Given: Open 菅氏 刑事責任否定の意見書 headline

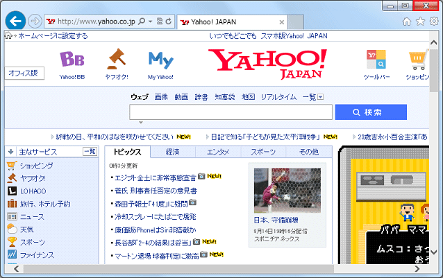Looking at the screenshot, I should [x=156, y=191].
